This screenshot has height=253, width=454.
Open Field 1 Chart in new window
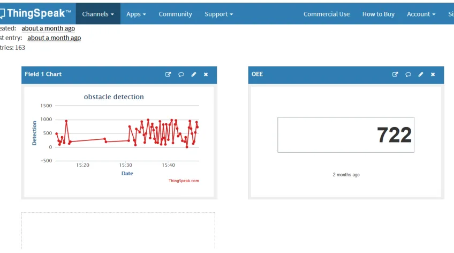(x=168, y=75)
